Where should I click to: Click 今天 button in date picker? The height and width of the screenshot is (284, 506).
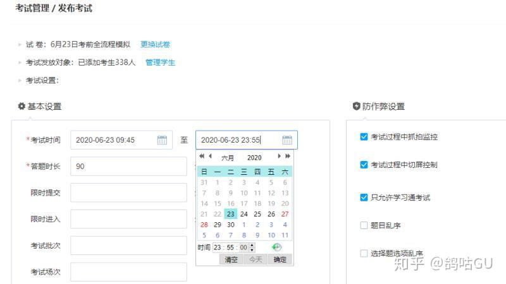[256, 259]
